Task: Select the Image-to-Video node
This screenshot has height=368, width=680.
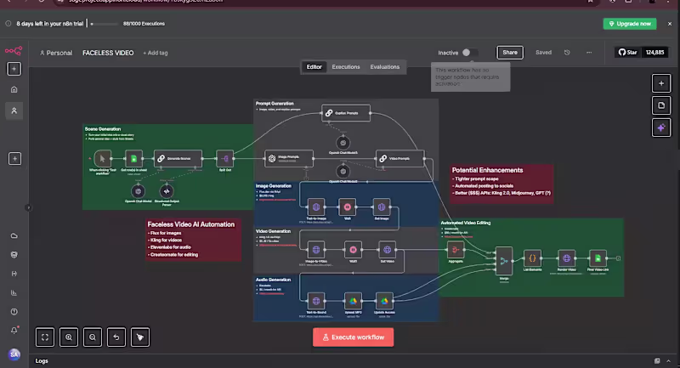Action: click(x=316, y=250)
